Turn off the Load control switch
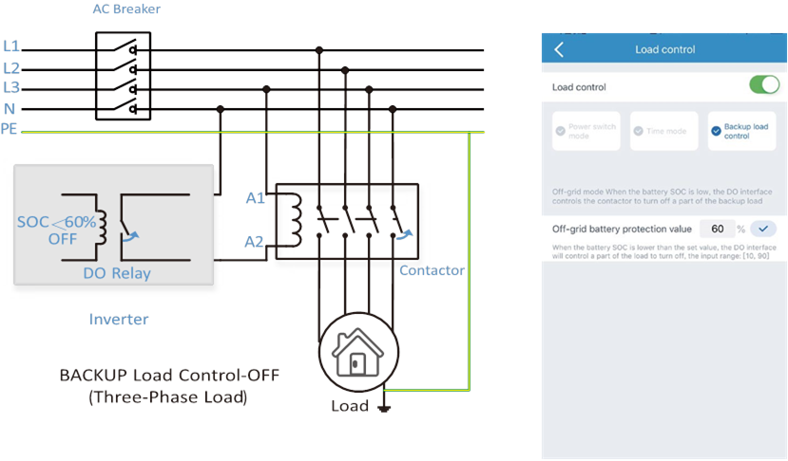The image size is (788, 461). (763, 86)
